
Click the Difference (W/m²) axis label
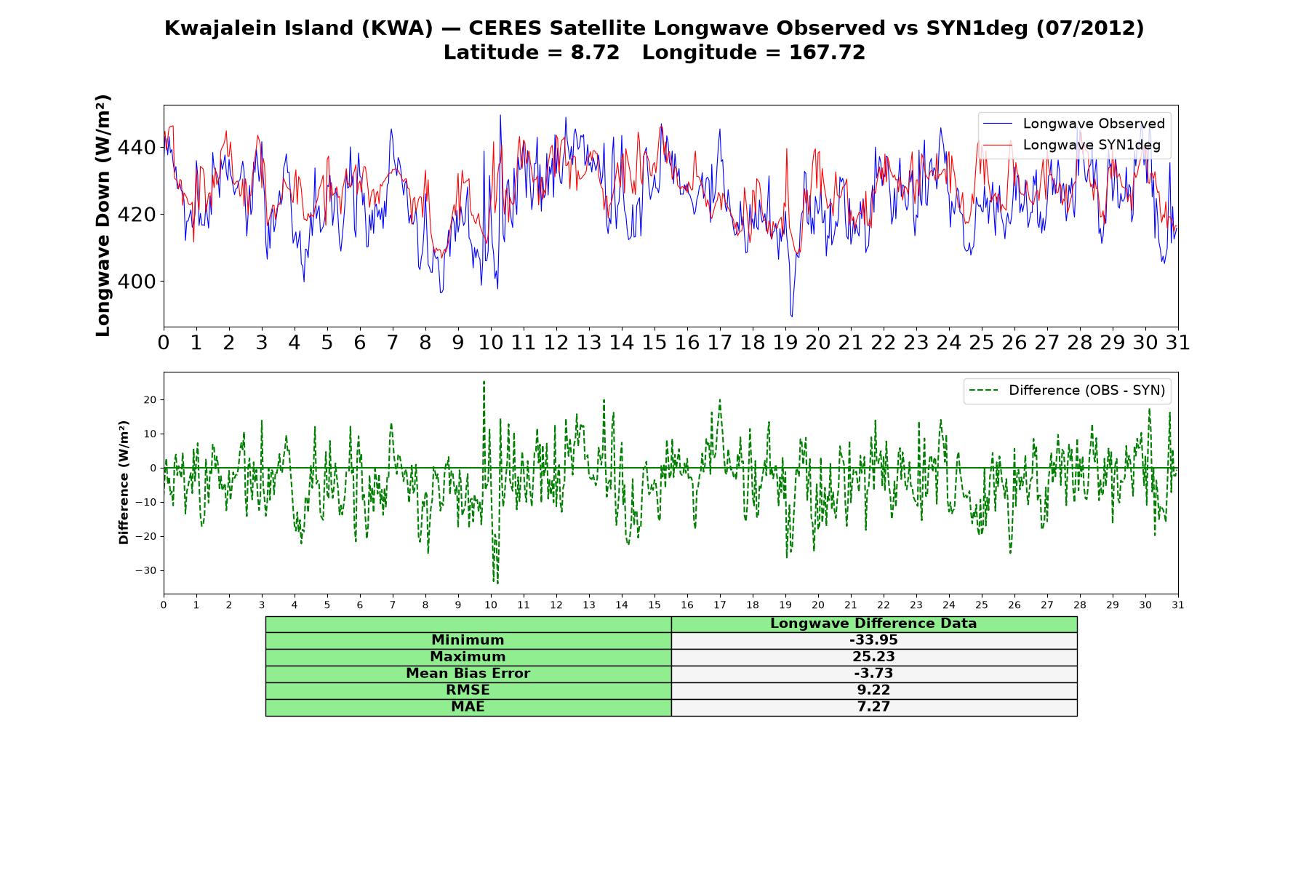click(124, 482)
